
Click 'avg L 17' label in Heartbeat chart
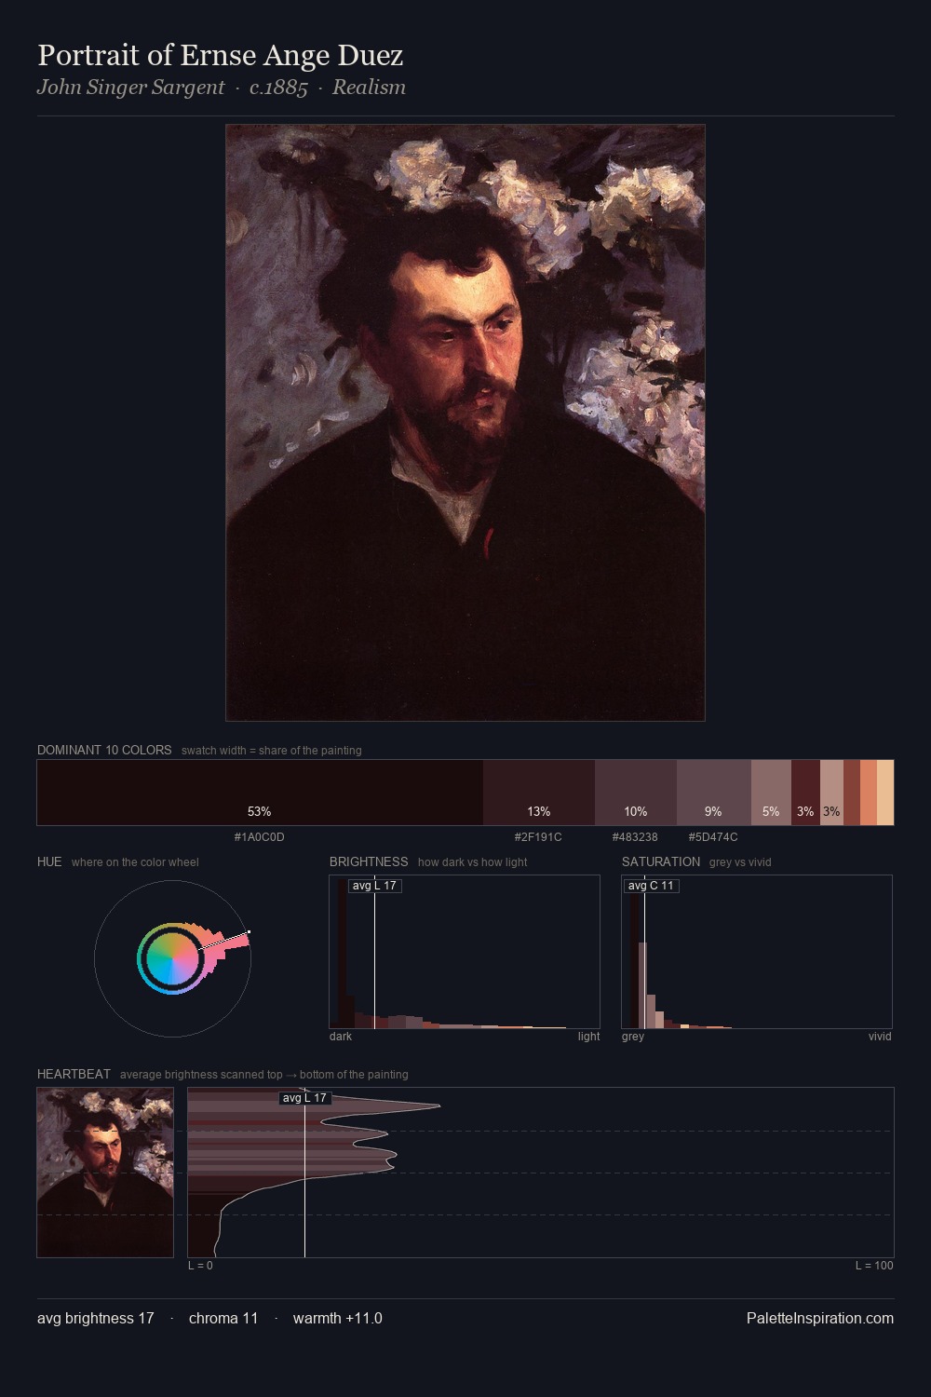(305, 1098)
